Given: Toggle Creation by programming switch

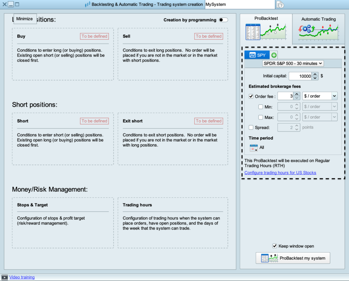Looking at the screenshot, I should pyautogui.click(x=223, y=20).
